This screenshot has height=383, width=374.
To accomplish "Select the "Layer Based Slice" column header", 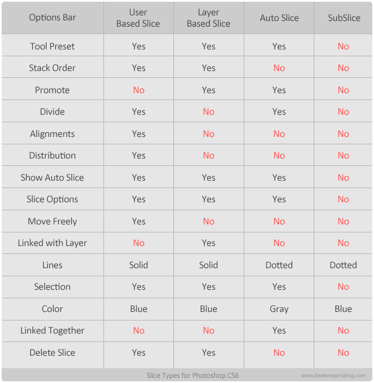I will [x=209, y=18].
